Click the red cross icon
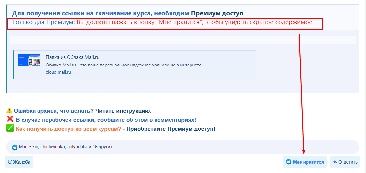Image resolution: width=366 pixels, height=173 pixels. tap(10, 119)
